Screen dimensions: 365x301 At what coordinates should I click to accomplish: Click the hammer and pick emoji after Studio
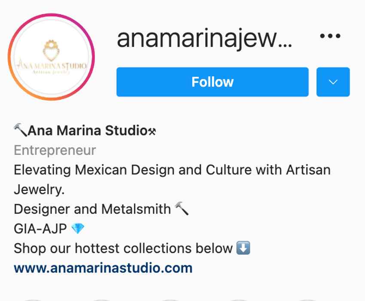click(x=152, y=132)
